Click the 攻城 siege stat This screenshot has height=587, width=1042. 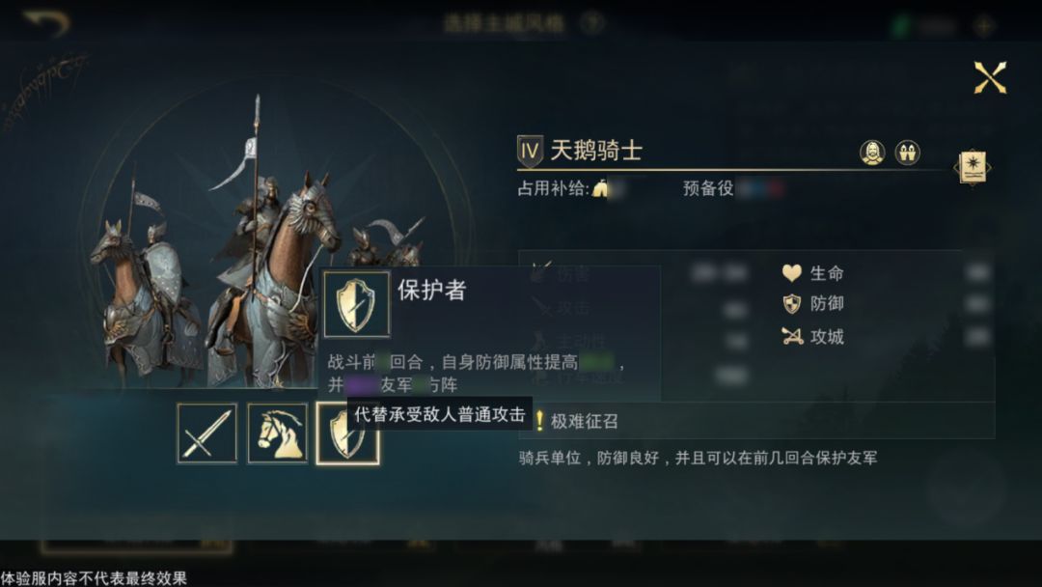point(812,336)
